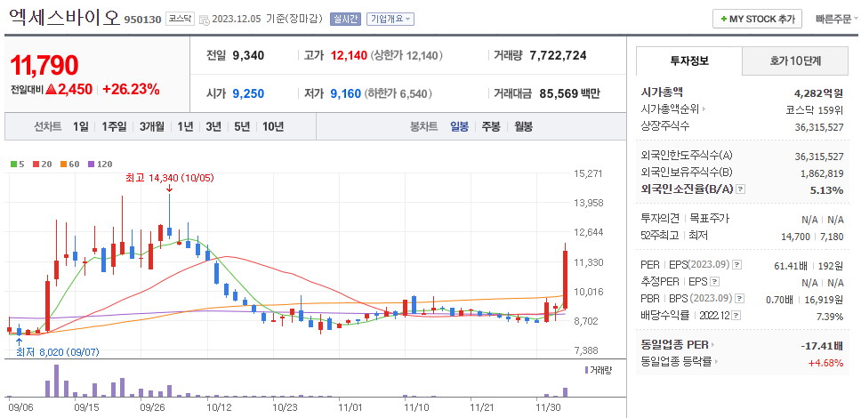This screenshot has width=861, height=418.
Task: Select 10년 line chart period
Action: tap(273, 127)
